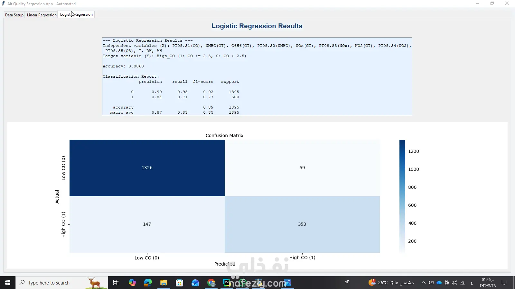
Task: Select the Logistic Regression tab
Action: [x=76, y=14]
